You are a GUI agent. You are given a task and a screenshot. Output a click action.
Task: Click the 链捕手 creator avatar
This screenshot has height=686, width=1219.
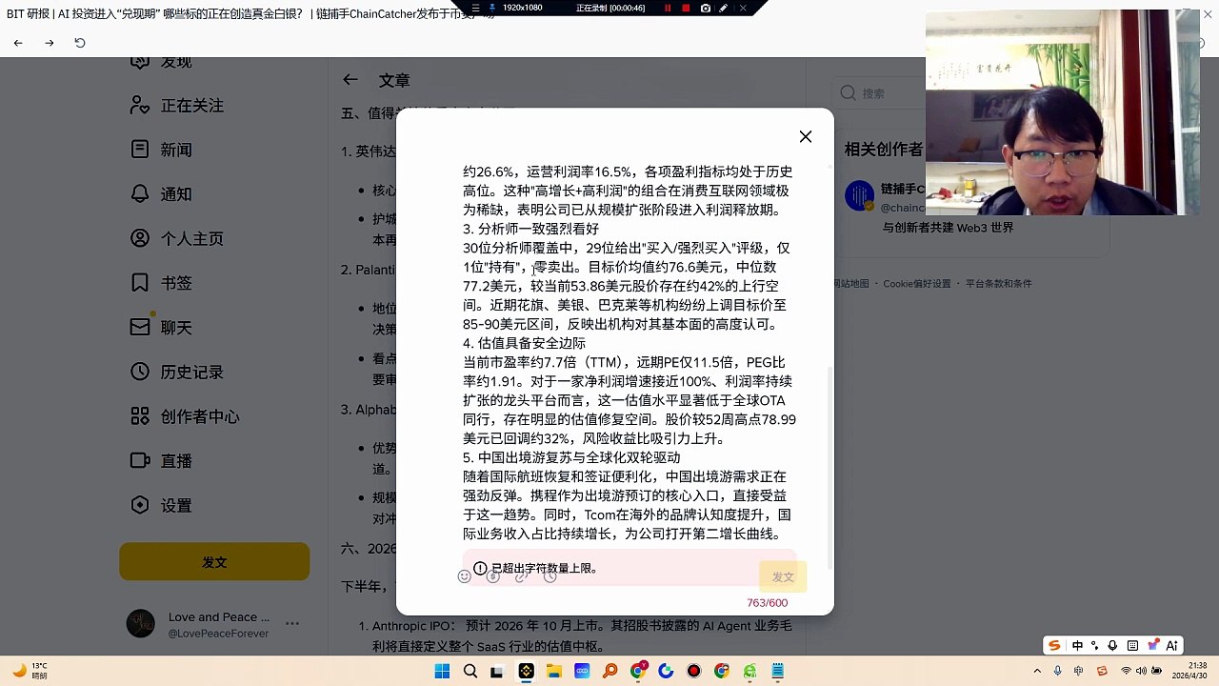click(859, 195)
